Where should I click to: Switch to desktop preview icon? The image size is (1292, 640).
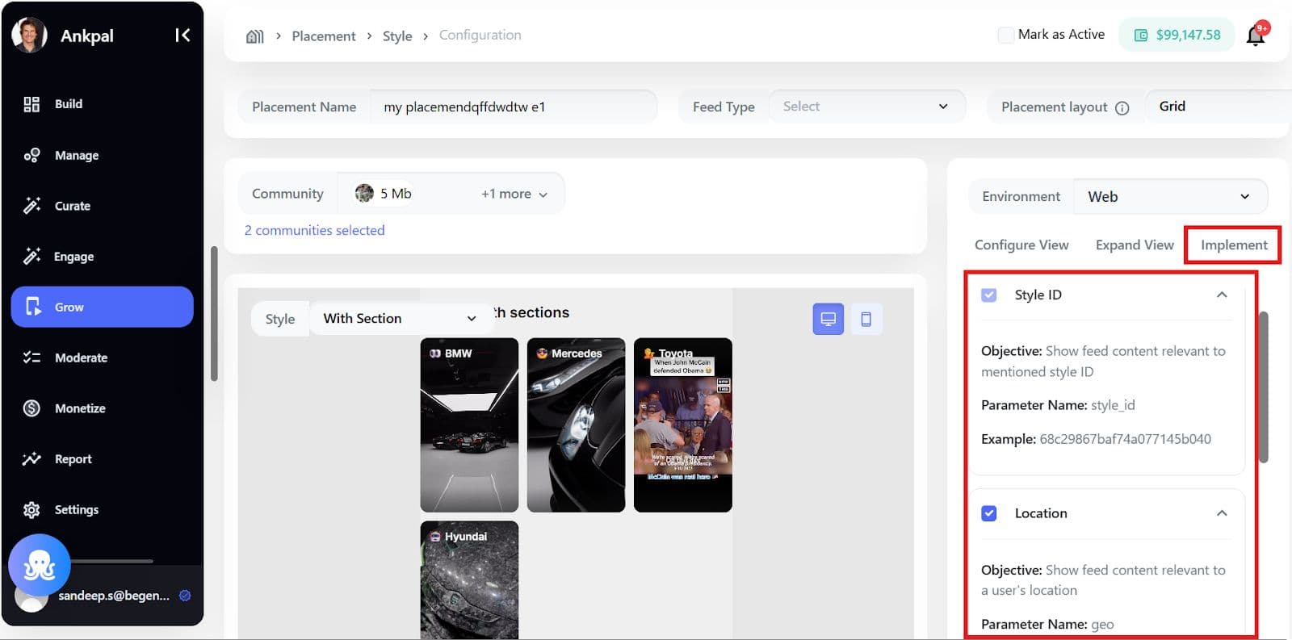click(x=828, y=319)
